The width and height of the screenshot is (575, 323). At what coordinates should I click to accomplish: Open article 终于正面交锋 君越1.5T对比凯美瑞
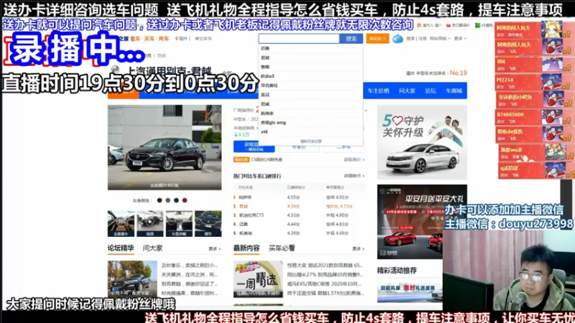click(x=326, y=293)
